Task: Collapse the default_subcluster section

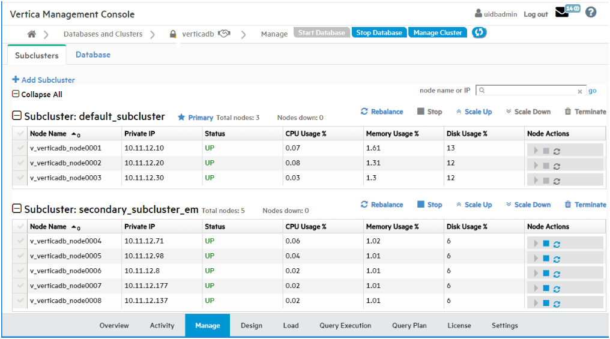Action: point(17,116)
